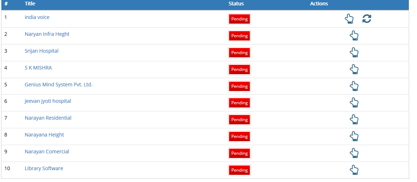The image size is (417, 182).
Task: Click hand pointer icon for S K MISHRA
Action: tap(354, 69)
